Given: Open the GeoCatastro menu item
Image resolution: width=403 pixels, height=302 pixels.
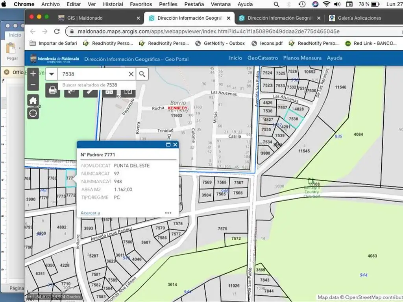Looking at the screenshot, I should (x=263, y=58).
